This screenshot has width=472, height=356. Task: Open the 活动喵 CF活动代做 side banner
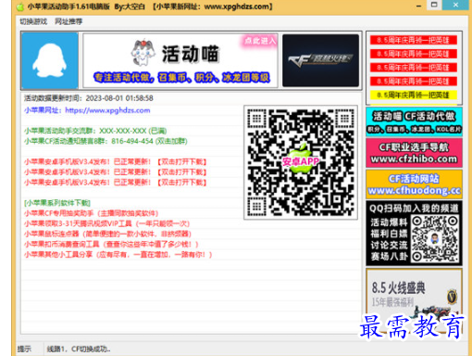(414, 121)
